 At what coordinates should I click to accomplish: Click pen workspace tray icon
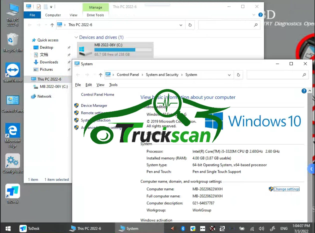pos(272,228)
